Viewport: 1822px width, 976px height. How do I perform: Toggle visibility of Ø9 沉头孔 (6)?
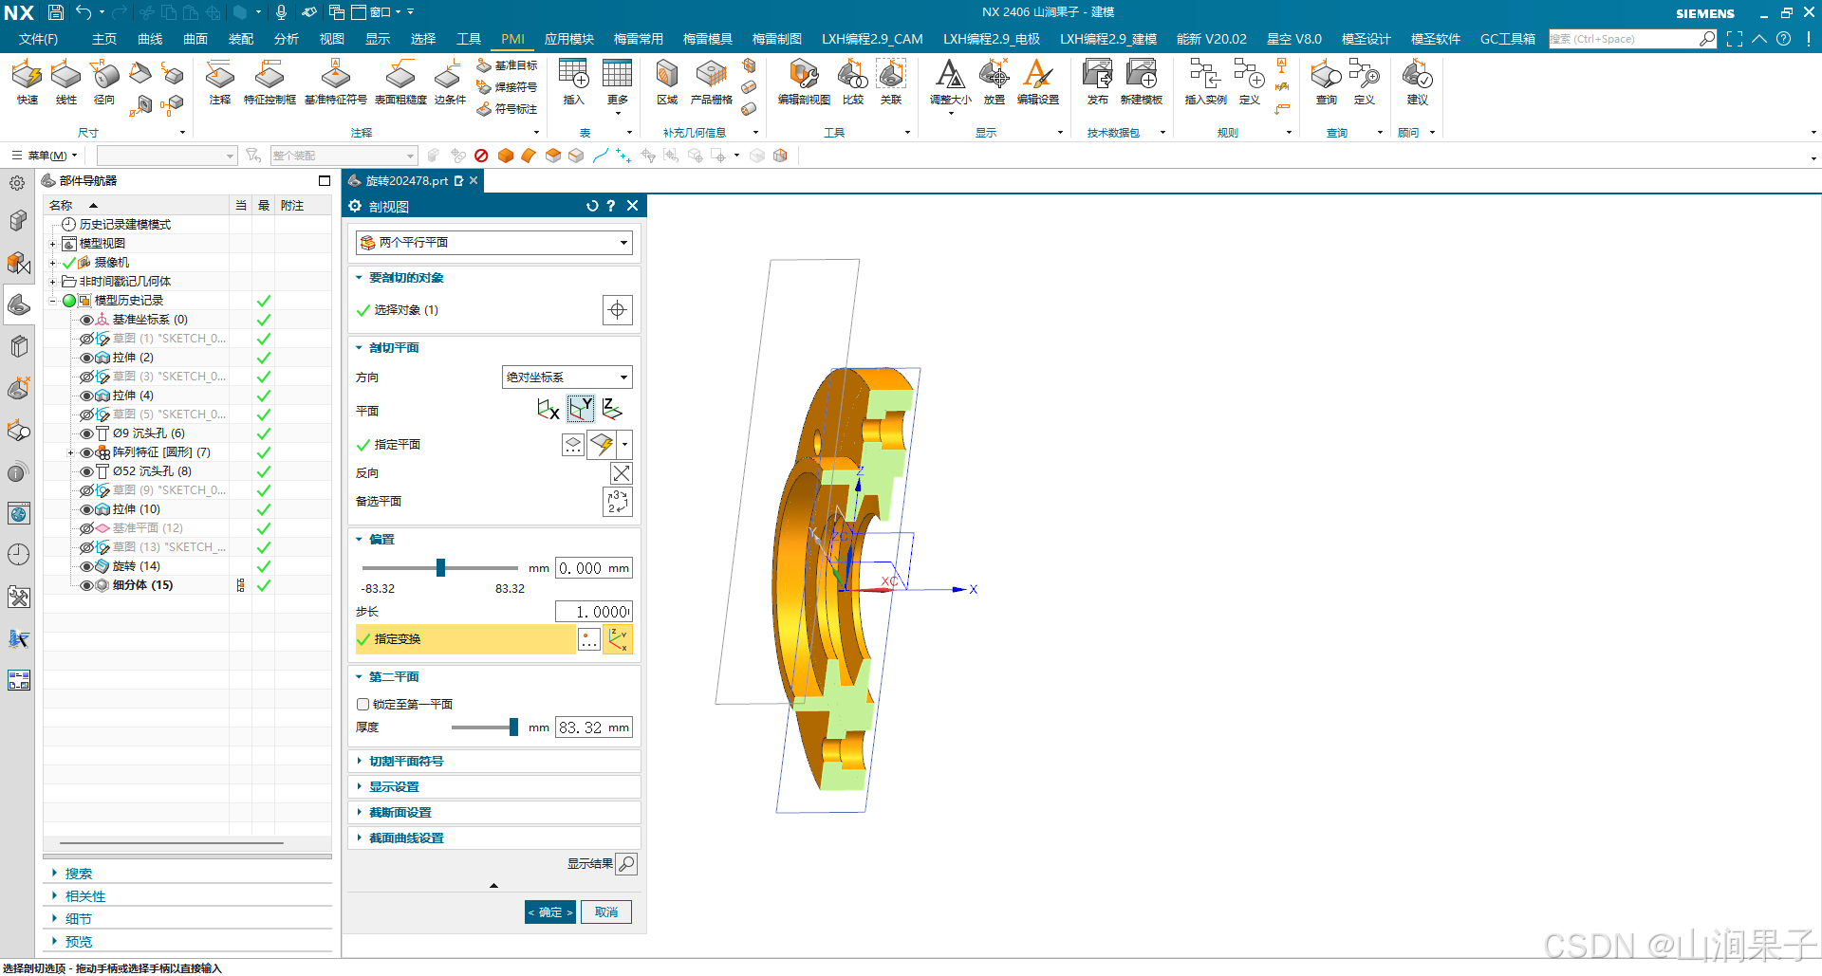click(x=86, y=433)
